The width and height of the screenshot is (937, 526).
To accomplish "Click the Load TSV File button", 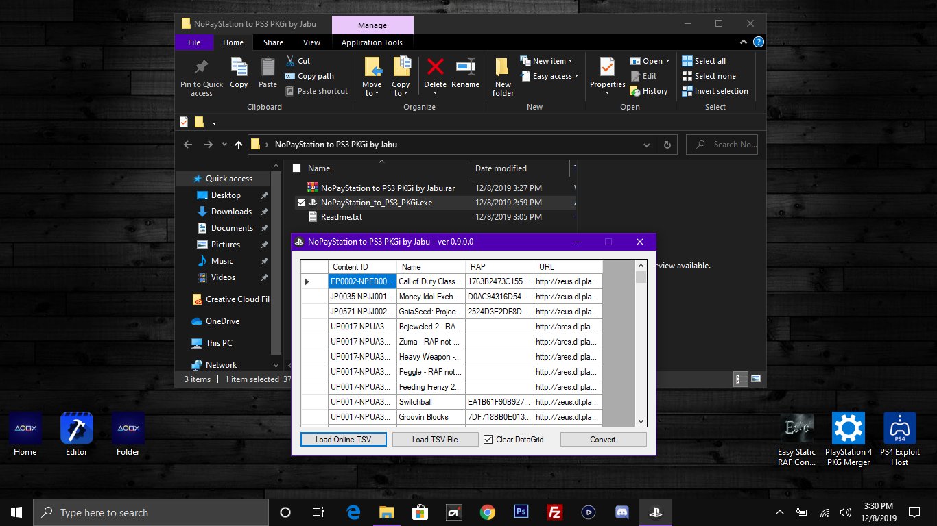I will coord(435,440).
